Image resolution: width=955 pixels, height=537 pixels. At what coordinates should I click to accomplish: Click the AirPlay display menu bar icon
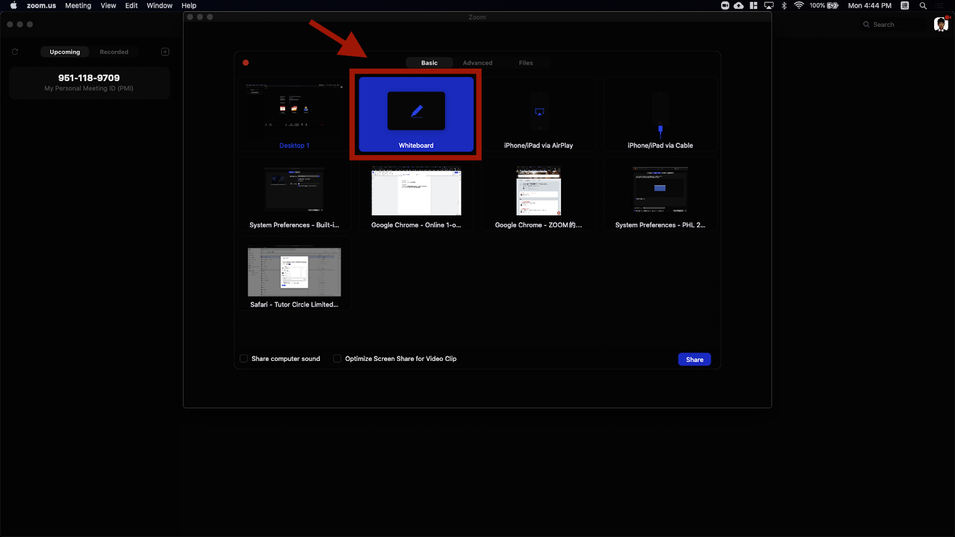tap(769, 5)
